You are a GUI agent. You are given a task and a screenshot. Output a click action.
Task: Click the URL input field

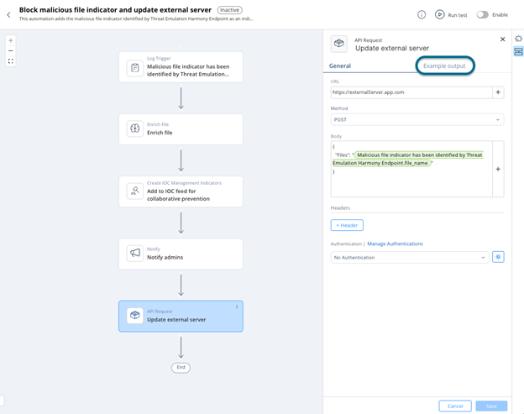(410, 92)
